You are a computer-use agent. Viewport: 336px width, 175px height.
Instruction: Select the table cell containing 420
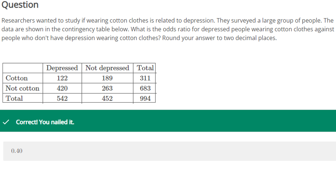click(62, 88)
